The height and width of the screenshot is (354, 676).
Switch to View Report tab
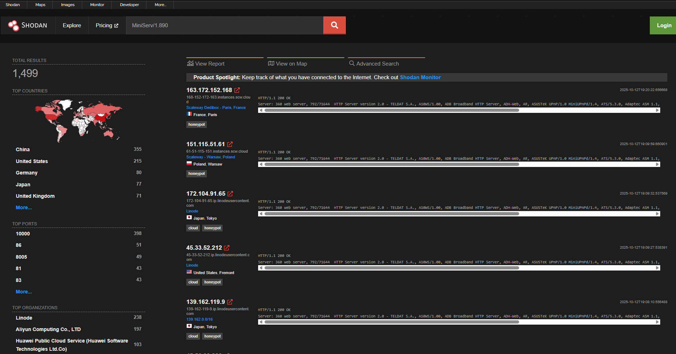pyautogui.click(x=206, y=64)
